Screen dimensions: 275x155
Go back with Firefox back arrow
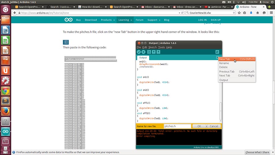click(15, 13)
